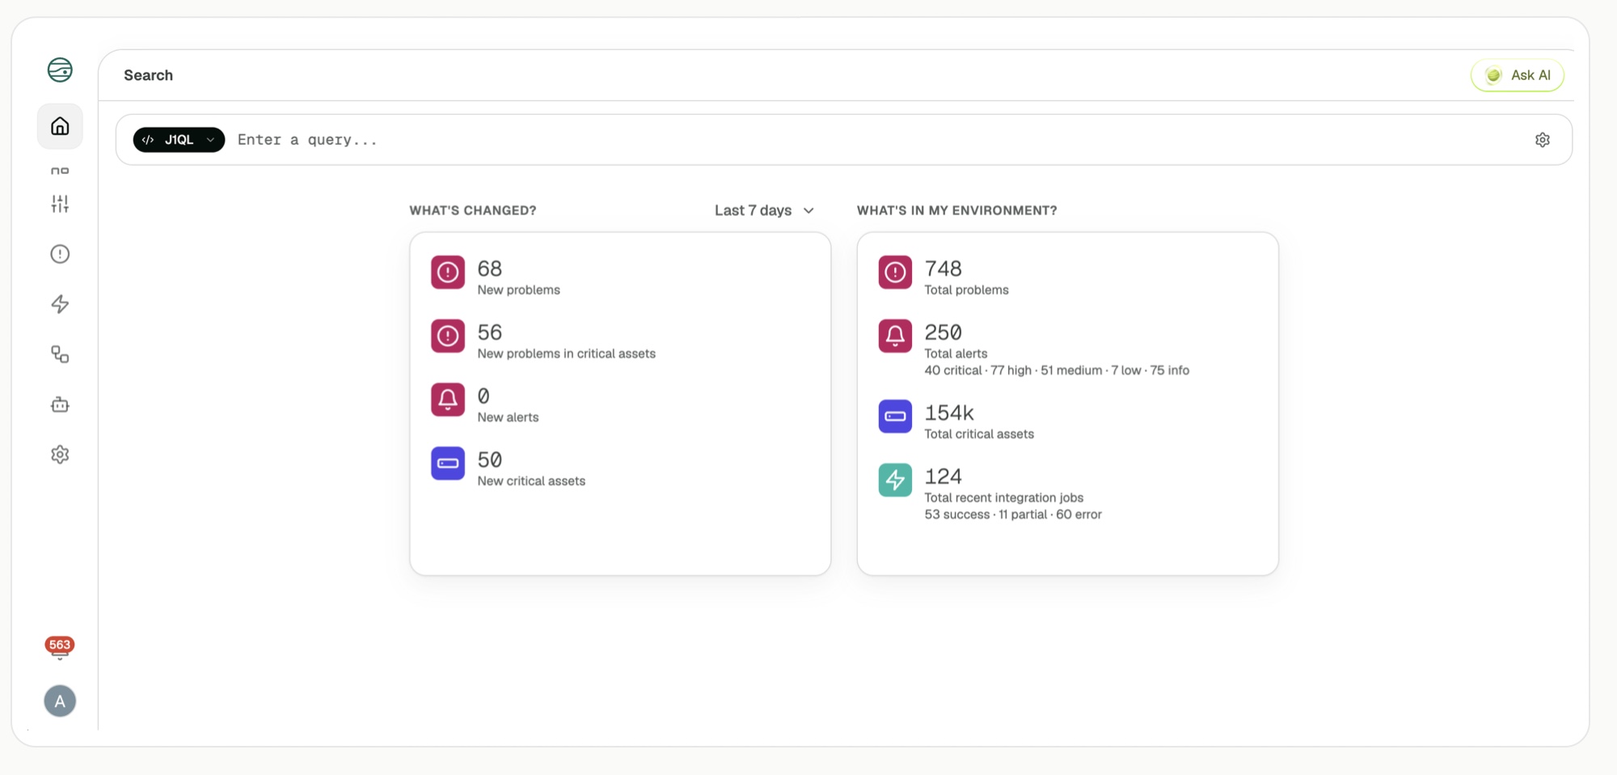Click the Total problems icon
Screen dimensions: 1617x775
point(895,273)
